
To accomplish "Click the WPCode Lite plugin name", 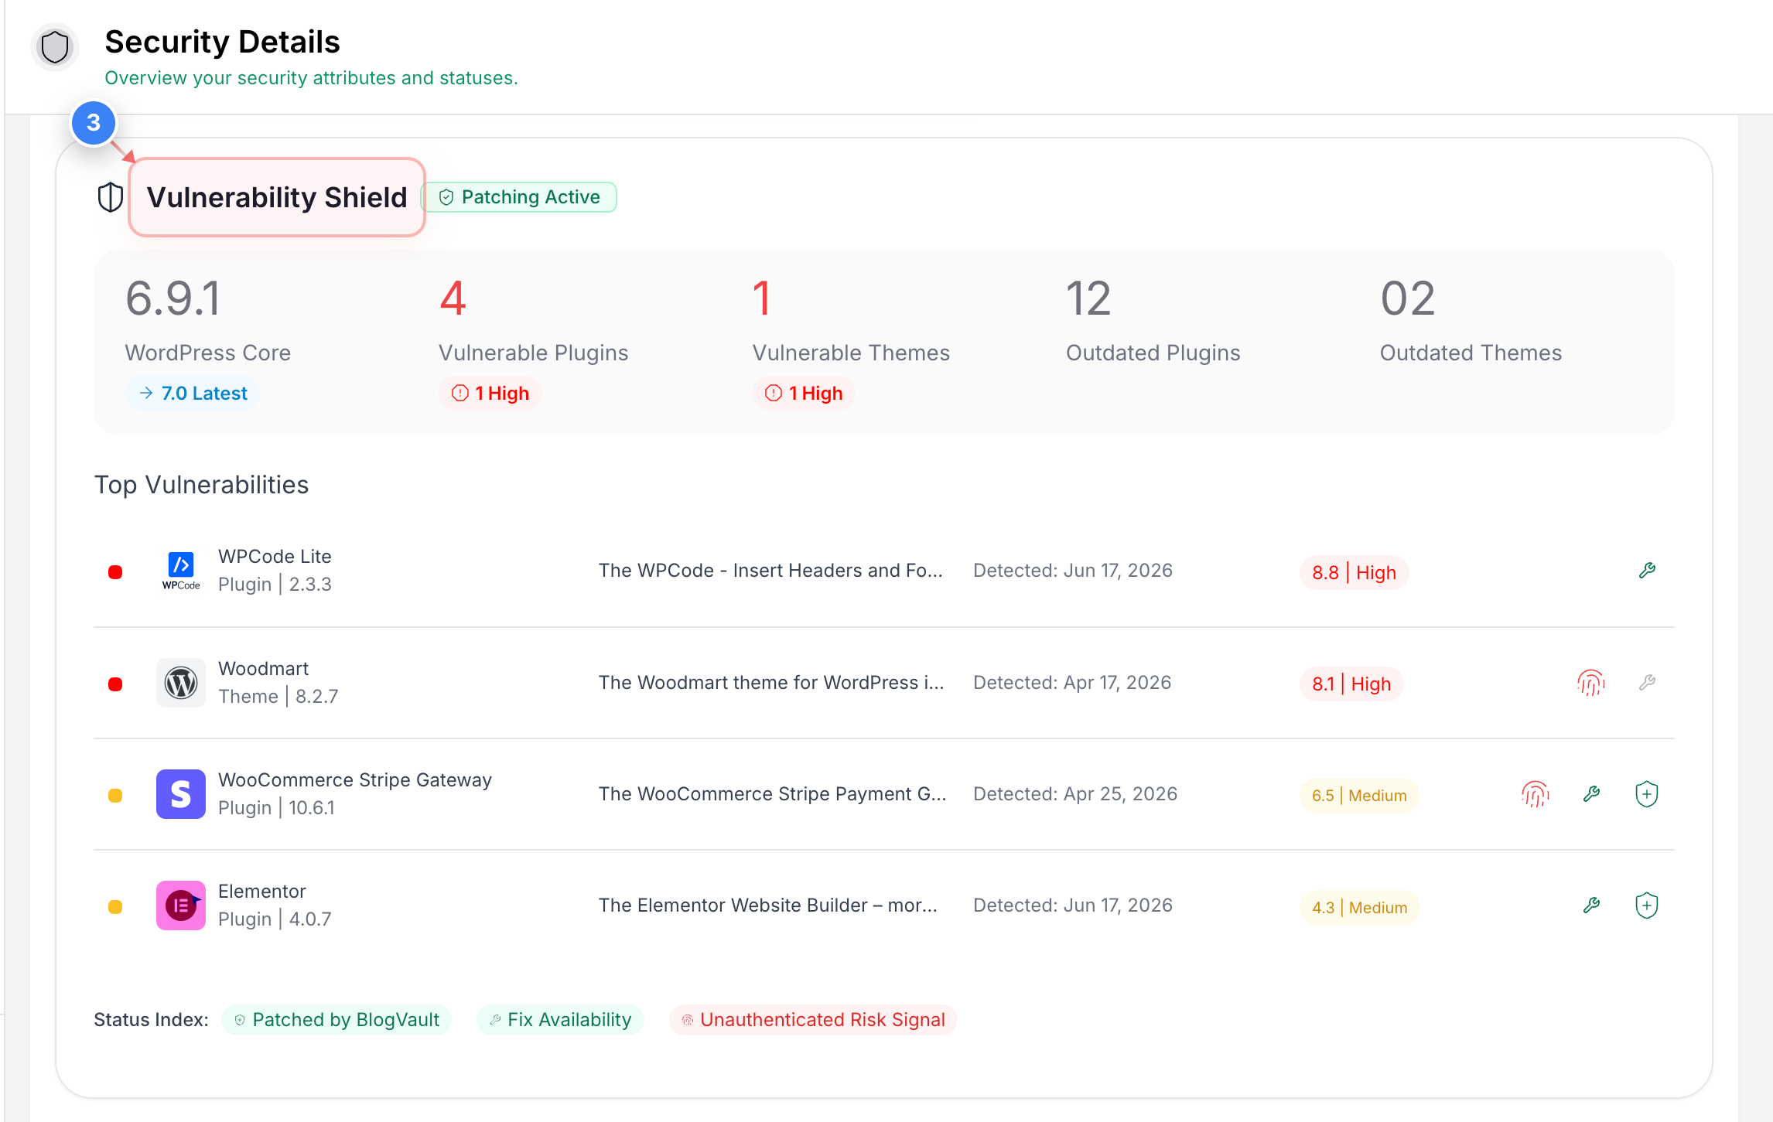I will pos(275,557).
